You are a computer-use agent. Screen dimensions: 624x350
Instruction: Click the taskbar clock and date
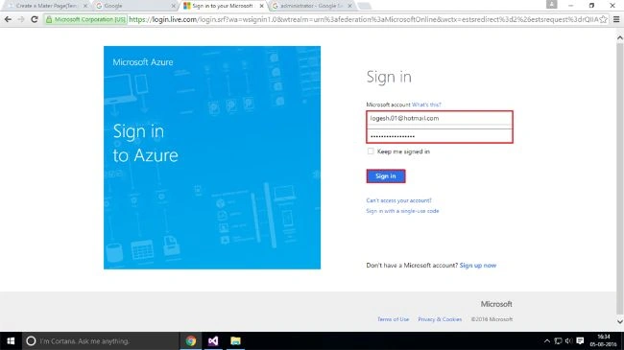[603, 340]
